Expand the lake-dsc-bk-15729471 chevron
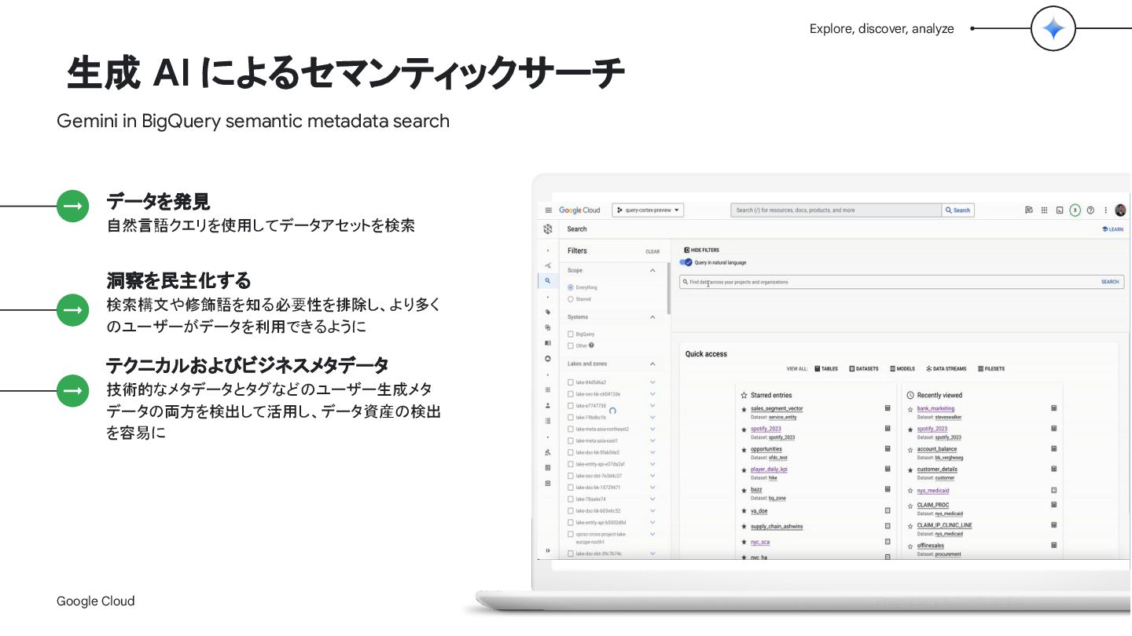The image size is (1132, 636). click(x=652, y=488)
